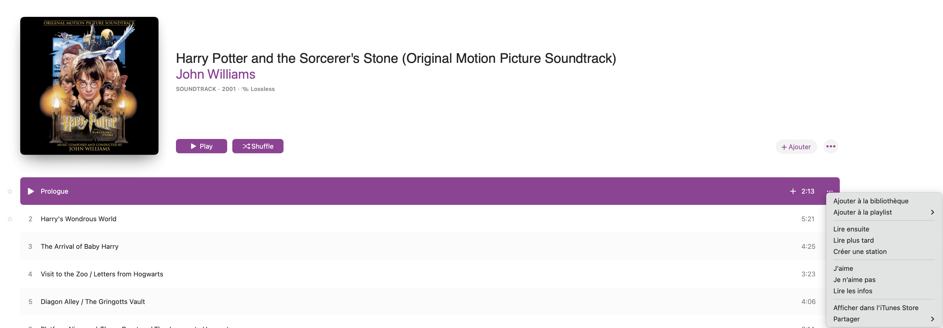
Task: Play the Prologue track using its play icon
Action: [x=31, y=191]
